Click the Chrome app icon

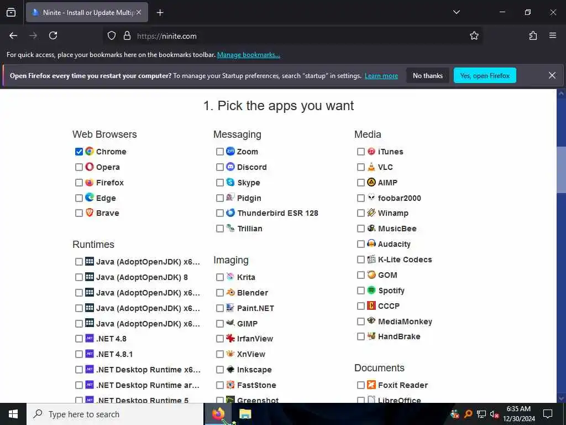[89, 151]
